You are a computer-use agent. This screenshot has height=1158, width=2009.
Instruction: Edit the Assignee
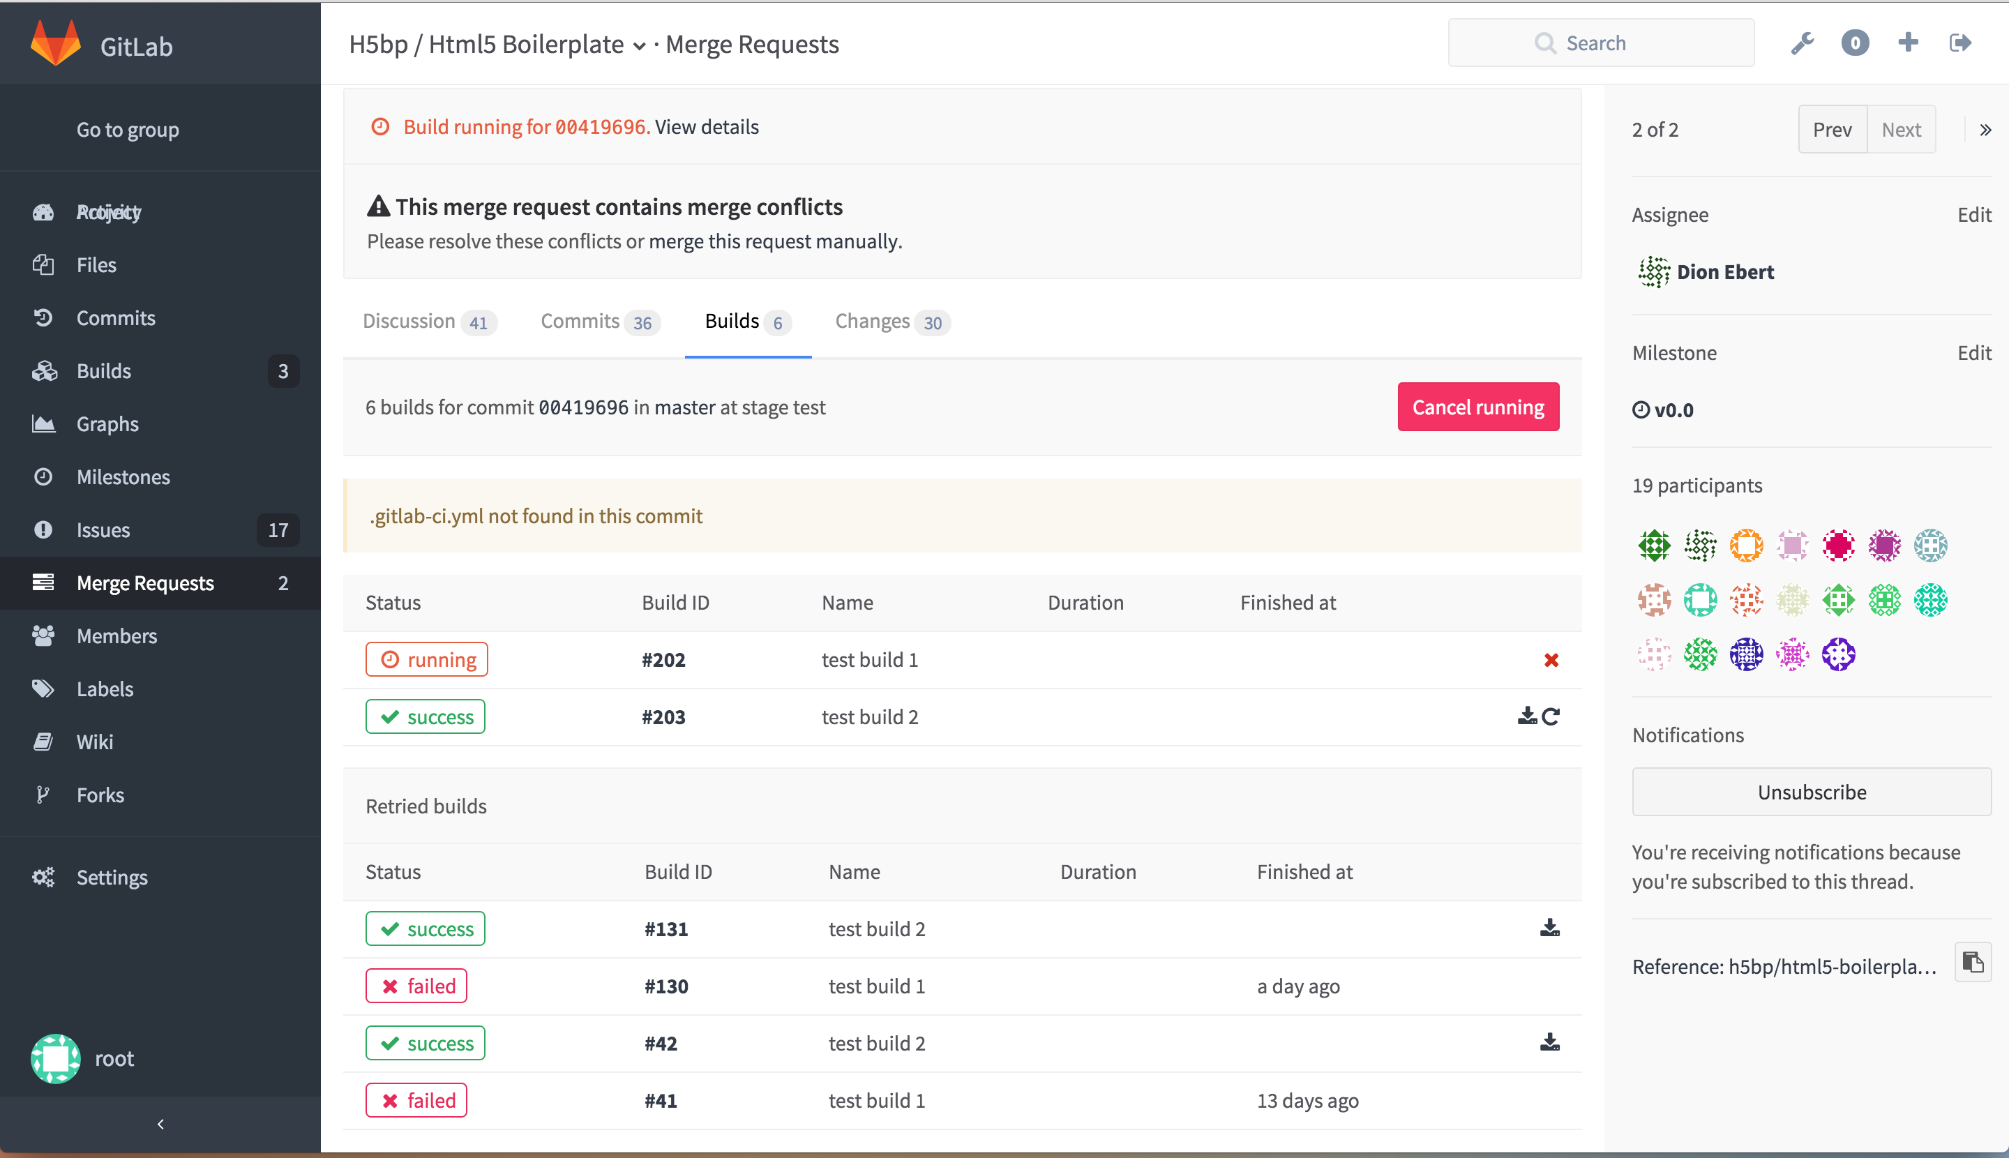pyautogui.click(x=1973, y=215)
